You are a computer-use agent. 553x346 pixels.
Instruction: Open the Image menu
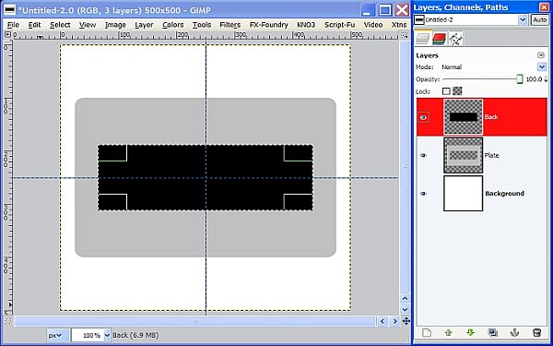(x=115, y=25)
